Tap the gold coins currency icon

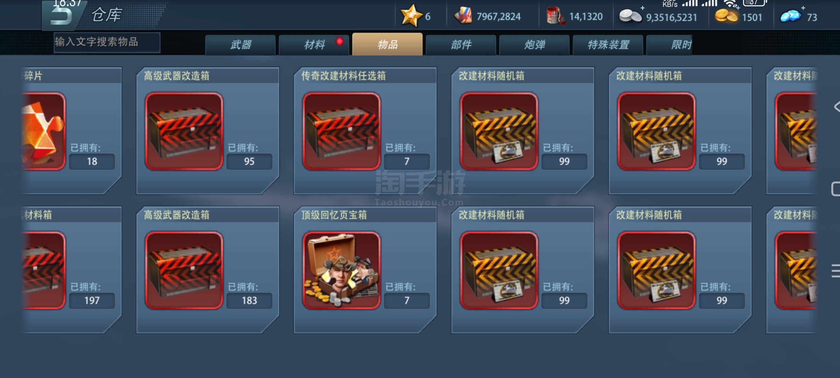(726, 16)
